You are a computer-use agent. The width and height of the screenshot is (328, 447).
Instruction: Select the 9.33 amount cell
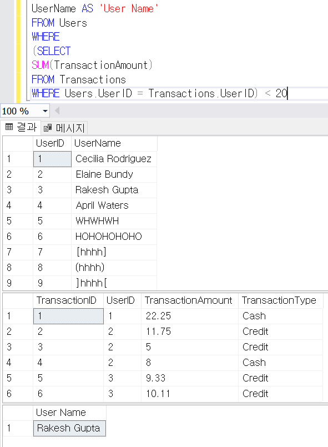tap(190, 378)
